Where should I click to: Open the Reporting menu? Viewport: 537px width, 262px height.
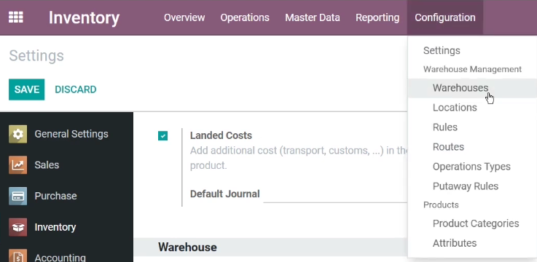click(377, 17)
